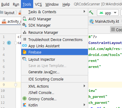Click line number 10 in gutter
Viewport: 122px width, 108px height.
[3, 91]
